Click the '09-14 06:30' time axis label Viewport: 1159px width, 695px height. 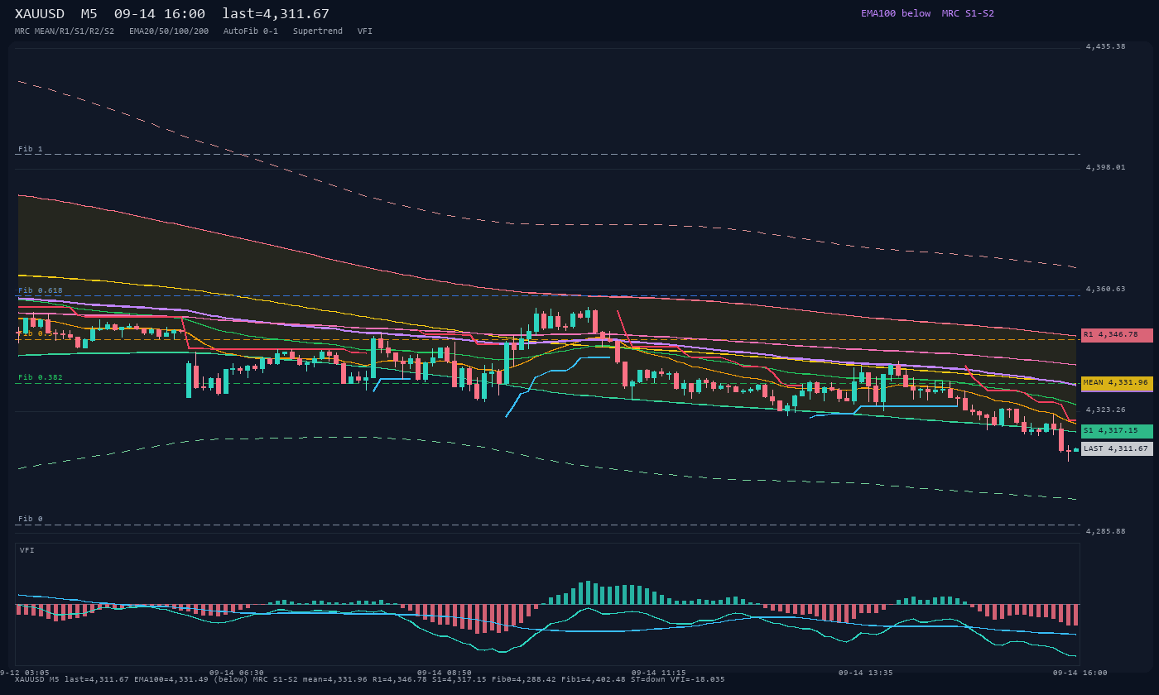pyautogui.click(x=237, y=673)
